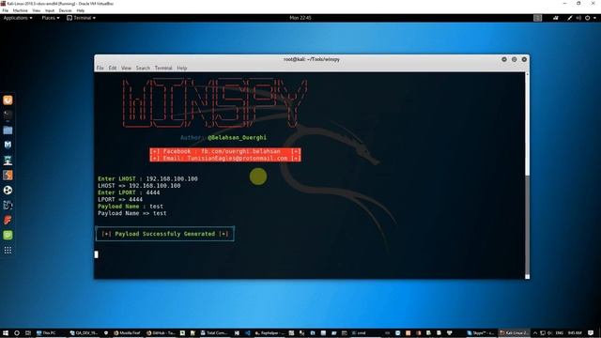This screenshot has height=338, width=601.
Task: Click the 'Enter LHOST : 192.168.100.100' line
Action: (147, 178)
